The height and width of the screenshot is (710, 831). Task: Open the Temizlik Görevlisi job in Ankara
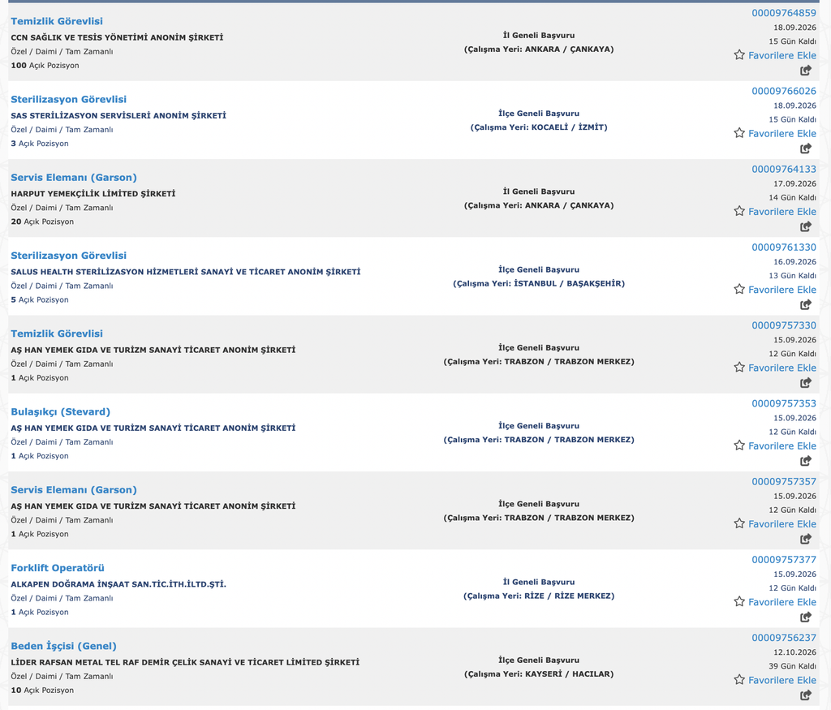(57, 21)
